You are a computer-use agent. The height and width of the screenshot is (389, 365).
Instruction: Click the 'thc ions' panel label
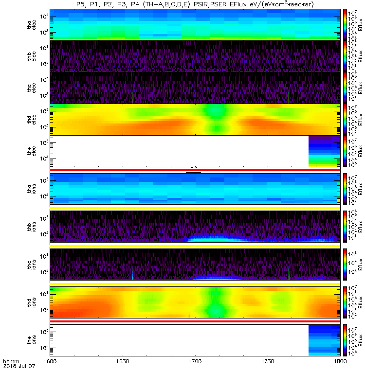31,265
